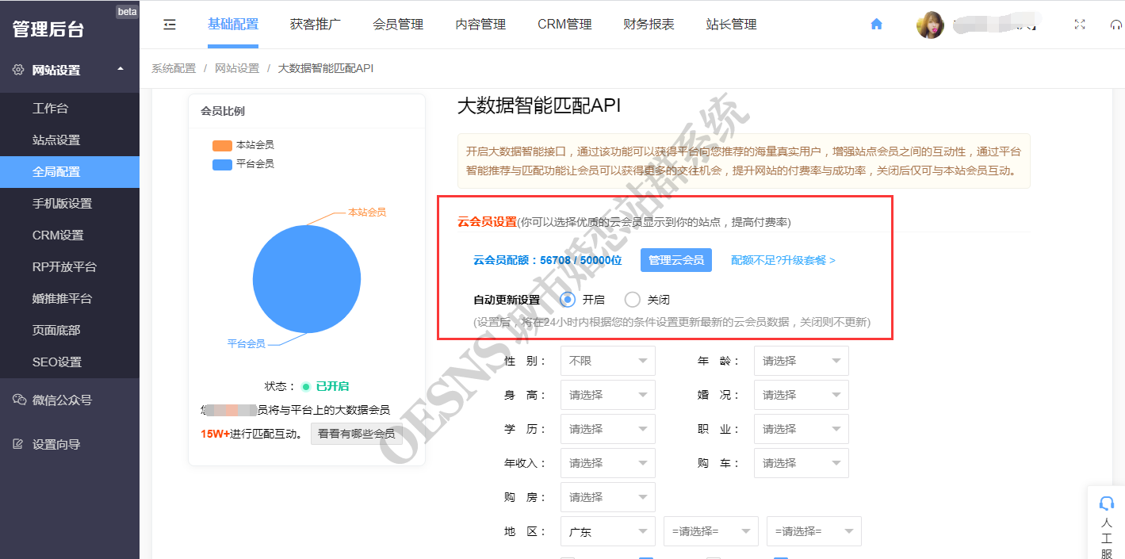The image size is (1125, 559).
Task: Open the 学历 dropdown
Action: coord(608,429)
